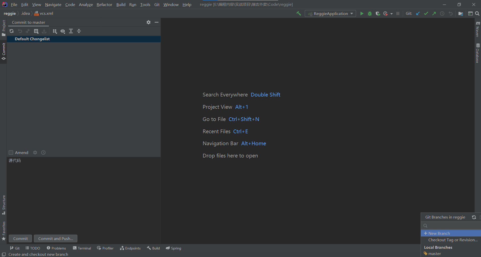Push commits with Git green arrow

434,13
